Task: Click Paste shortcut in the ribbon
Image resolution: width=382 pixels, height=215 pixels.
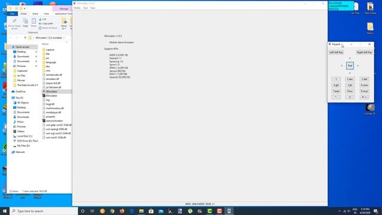Action: click(48, 28)
